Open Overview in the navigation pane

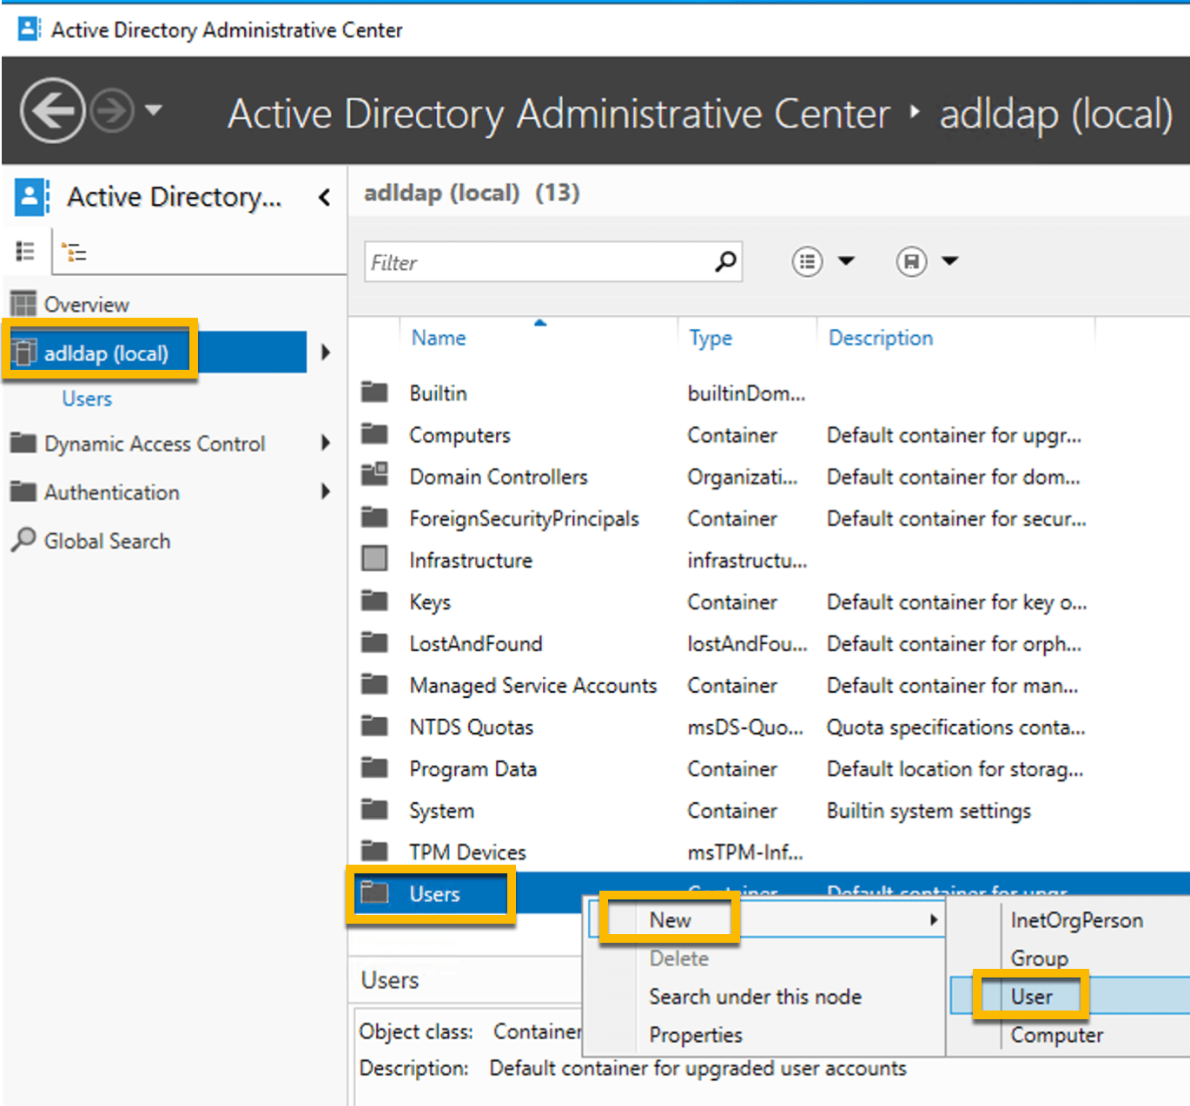click(x=87, y=305)
